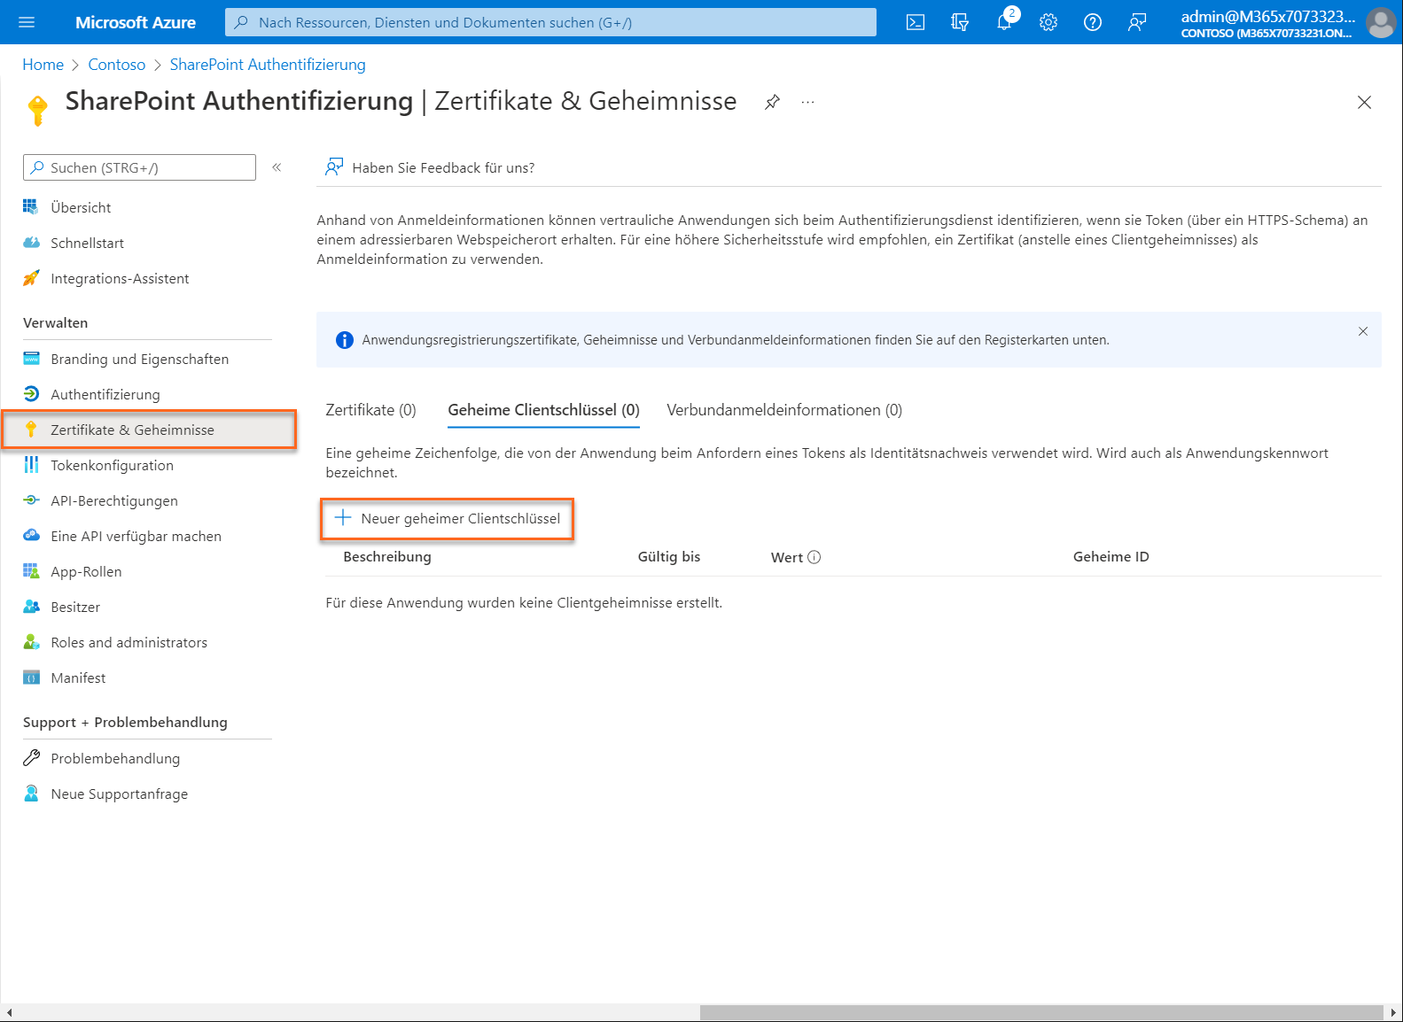The image size is (1403, 1022).
Task: Open directory and subscription filter icon
Action: pyautogui.click(x=960, y=22)
